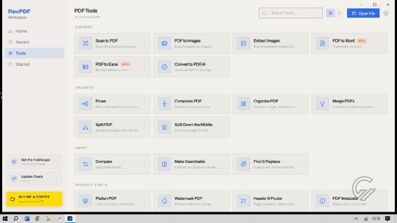Expand the Scan to PDF chevron
This screenshot has height=223, width=397.
click(x=144, y=43)
